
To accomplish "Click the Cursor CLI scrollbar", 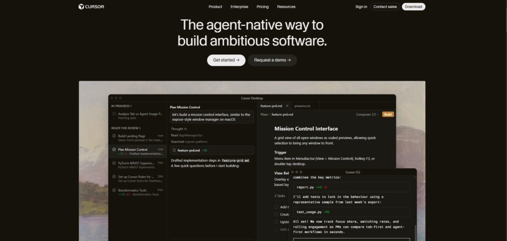I will [x=415, y=233].
